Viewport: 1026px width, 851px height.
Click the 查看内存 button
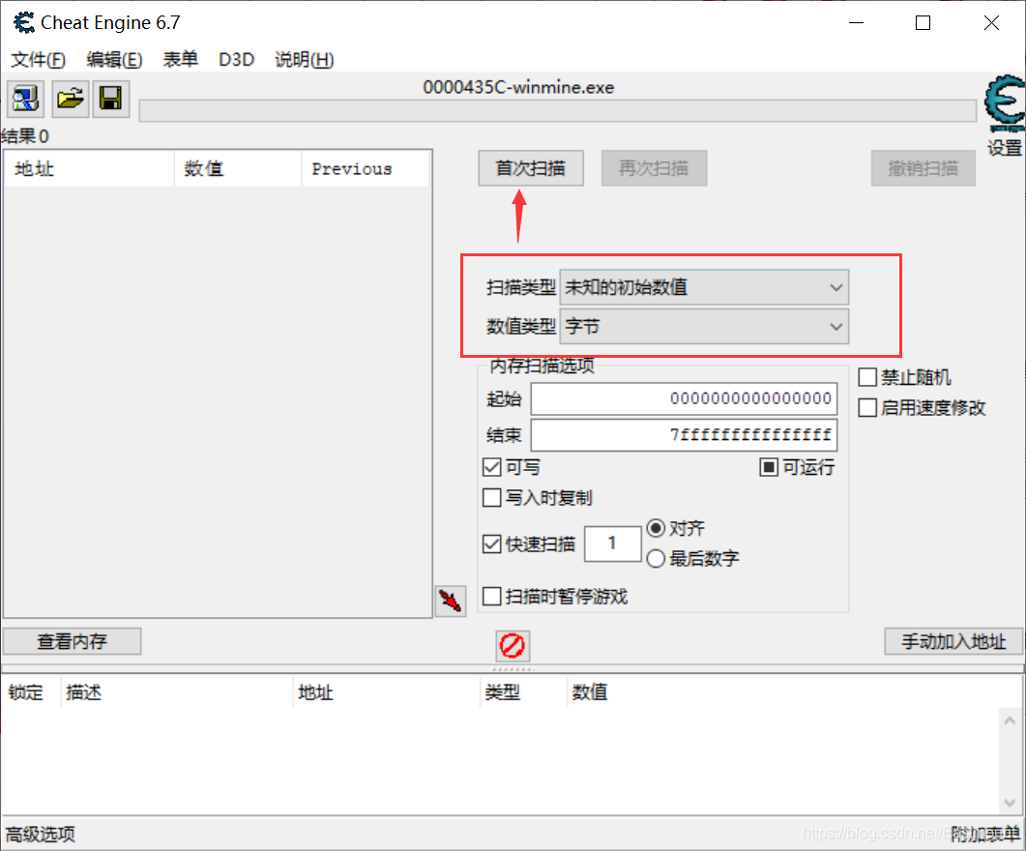[x=72, y=641]
